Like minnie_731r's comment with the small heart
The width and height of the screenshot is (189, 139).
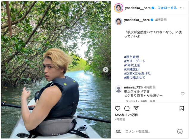coord(183,94)
